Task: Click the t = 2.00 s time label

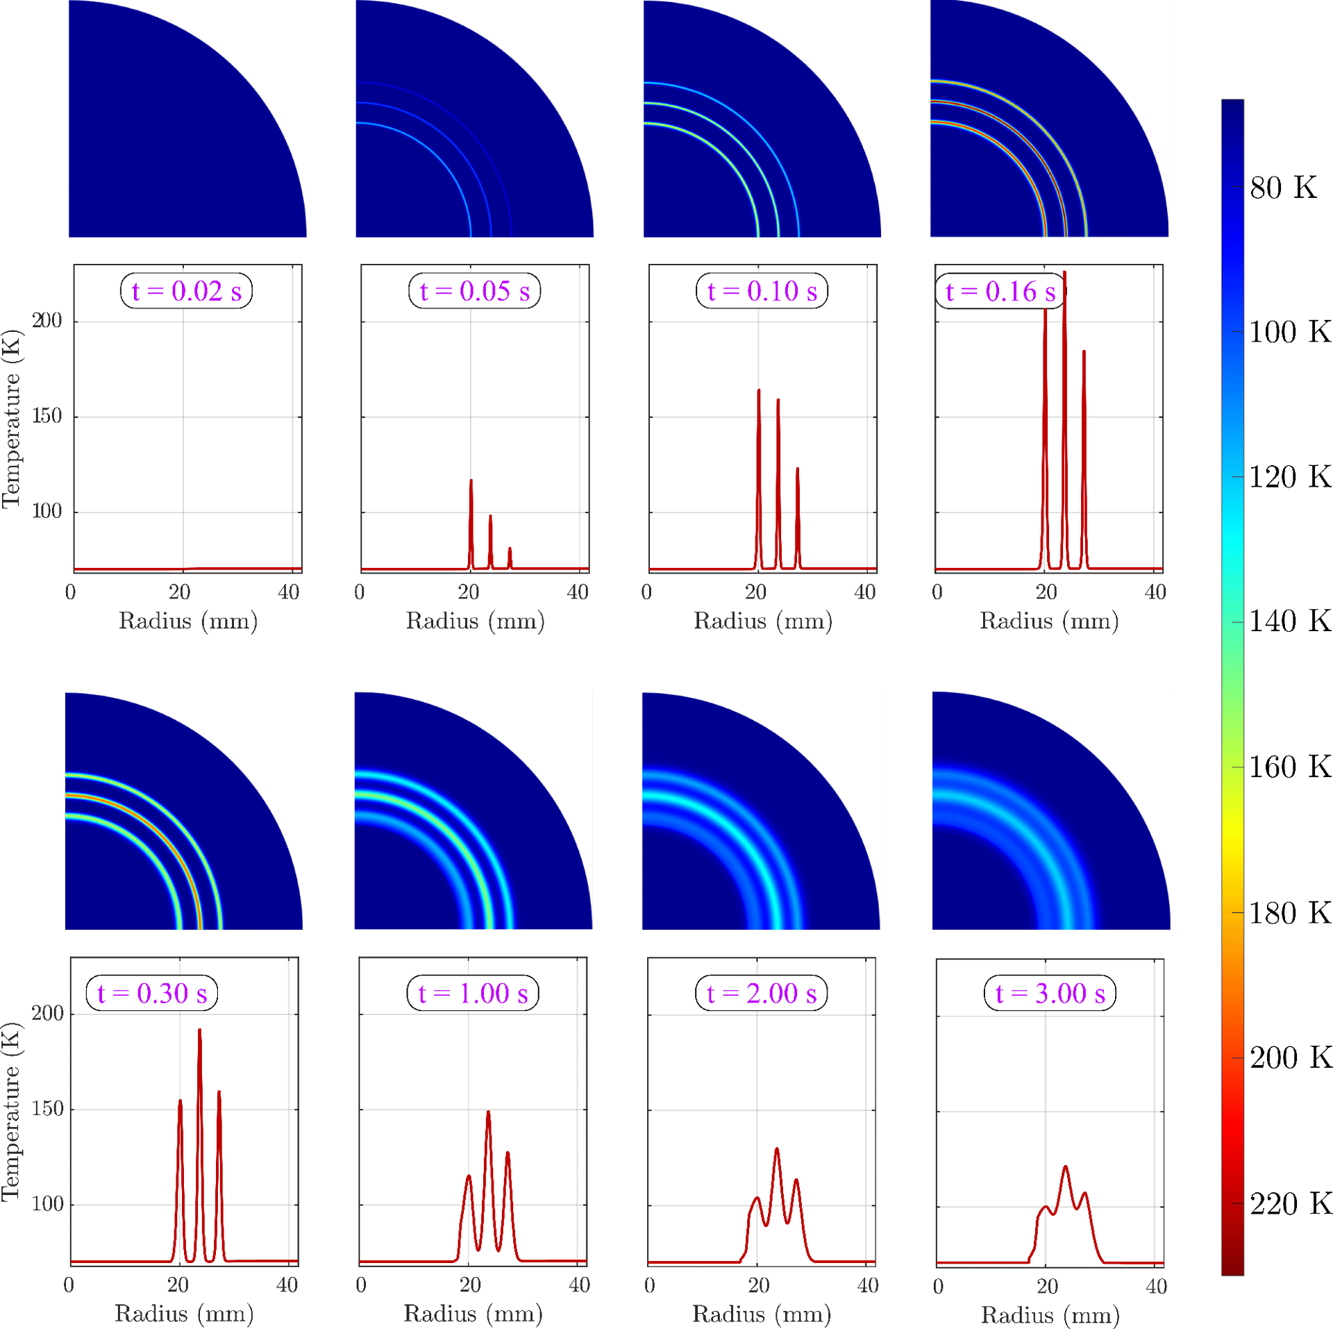Action: 761,993
